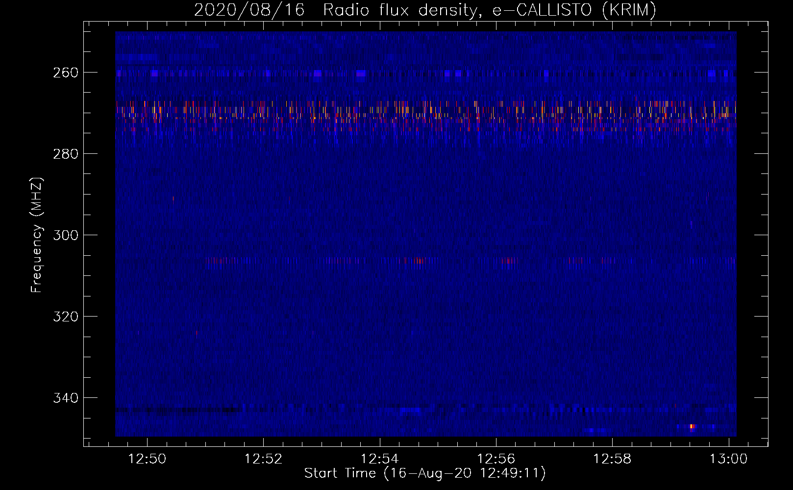Click the 12:56 time tick label
793x490 pixels.
[x=496, y=459]
